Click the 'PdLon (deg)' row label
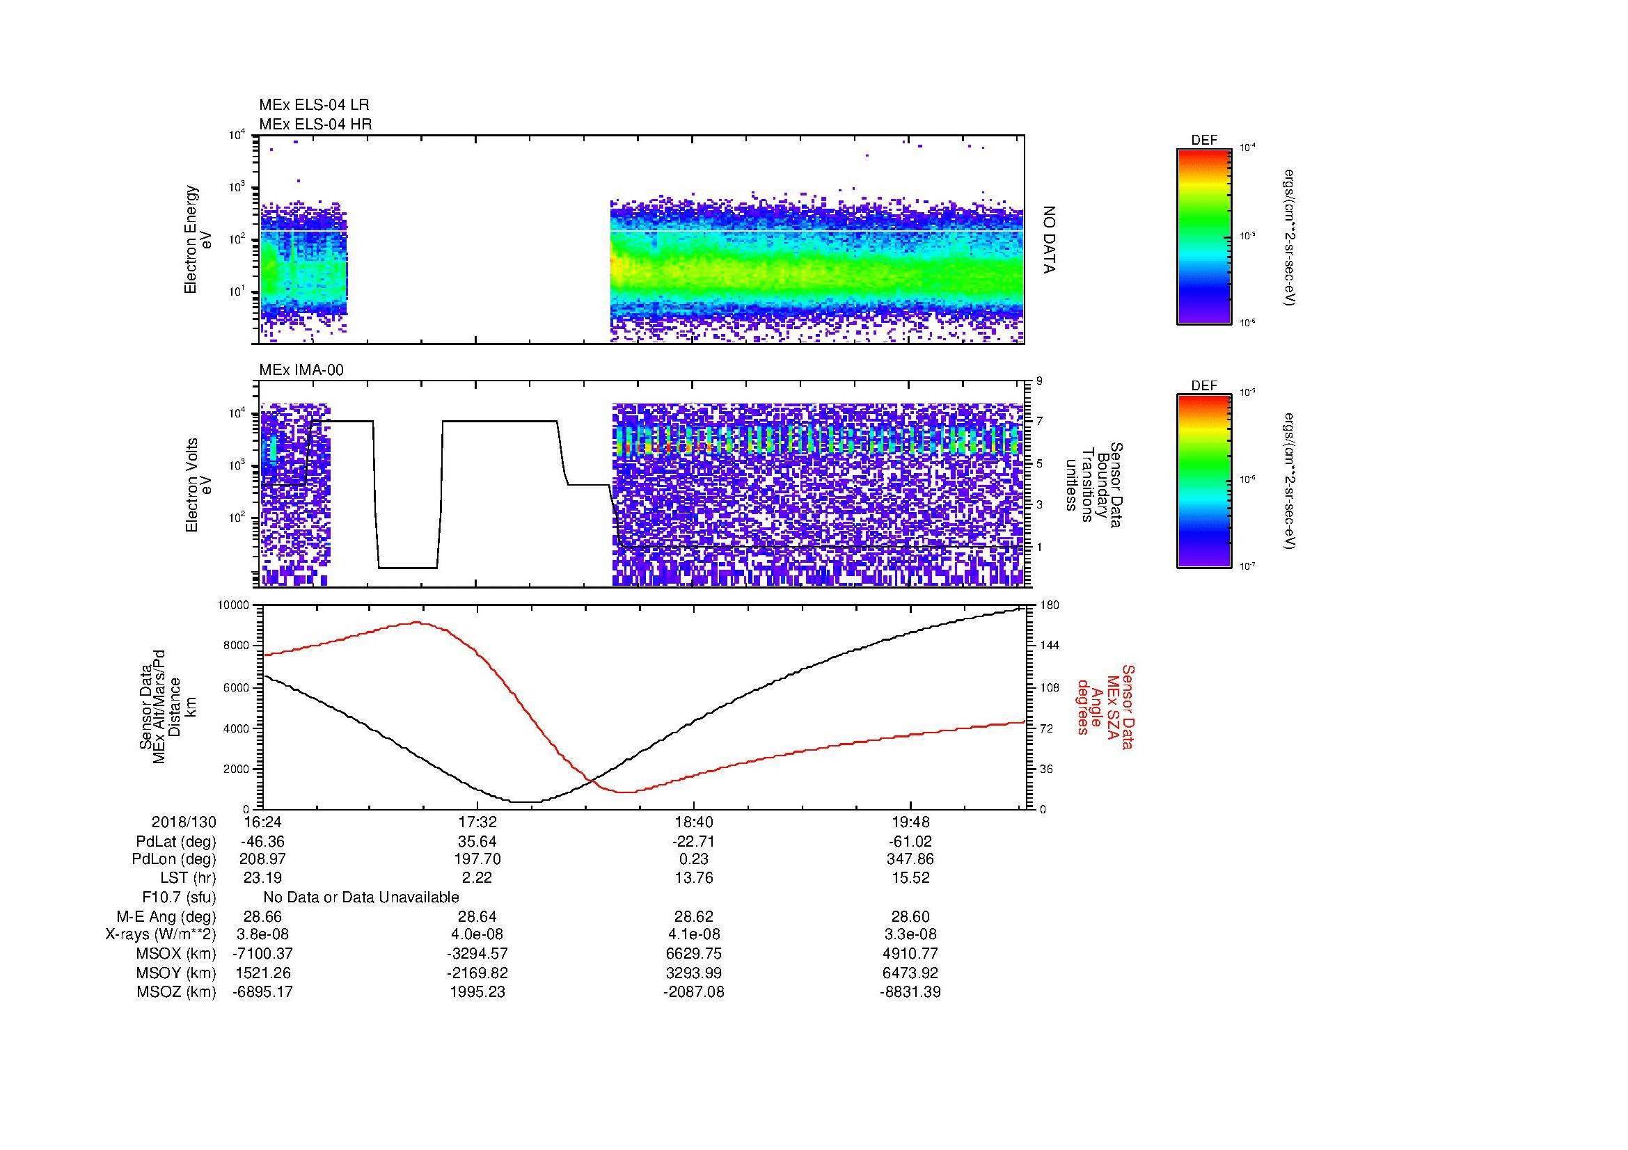This screenshot has height=1150, width=1628. pos(174,859)
